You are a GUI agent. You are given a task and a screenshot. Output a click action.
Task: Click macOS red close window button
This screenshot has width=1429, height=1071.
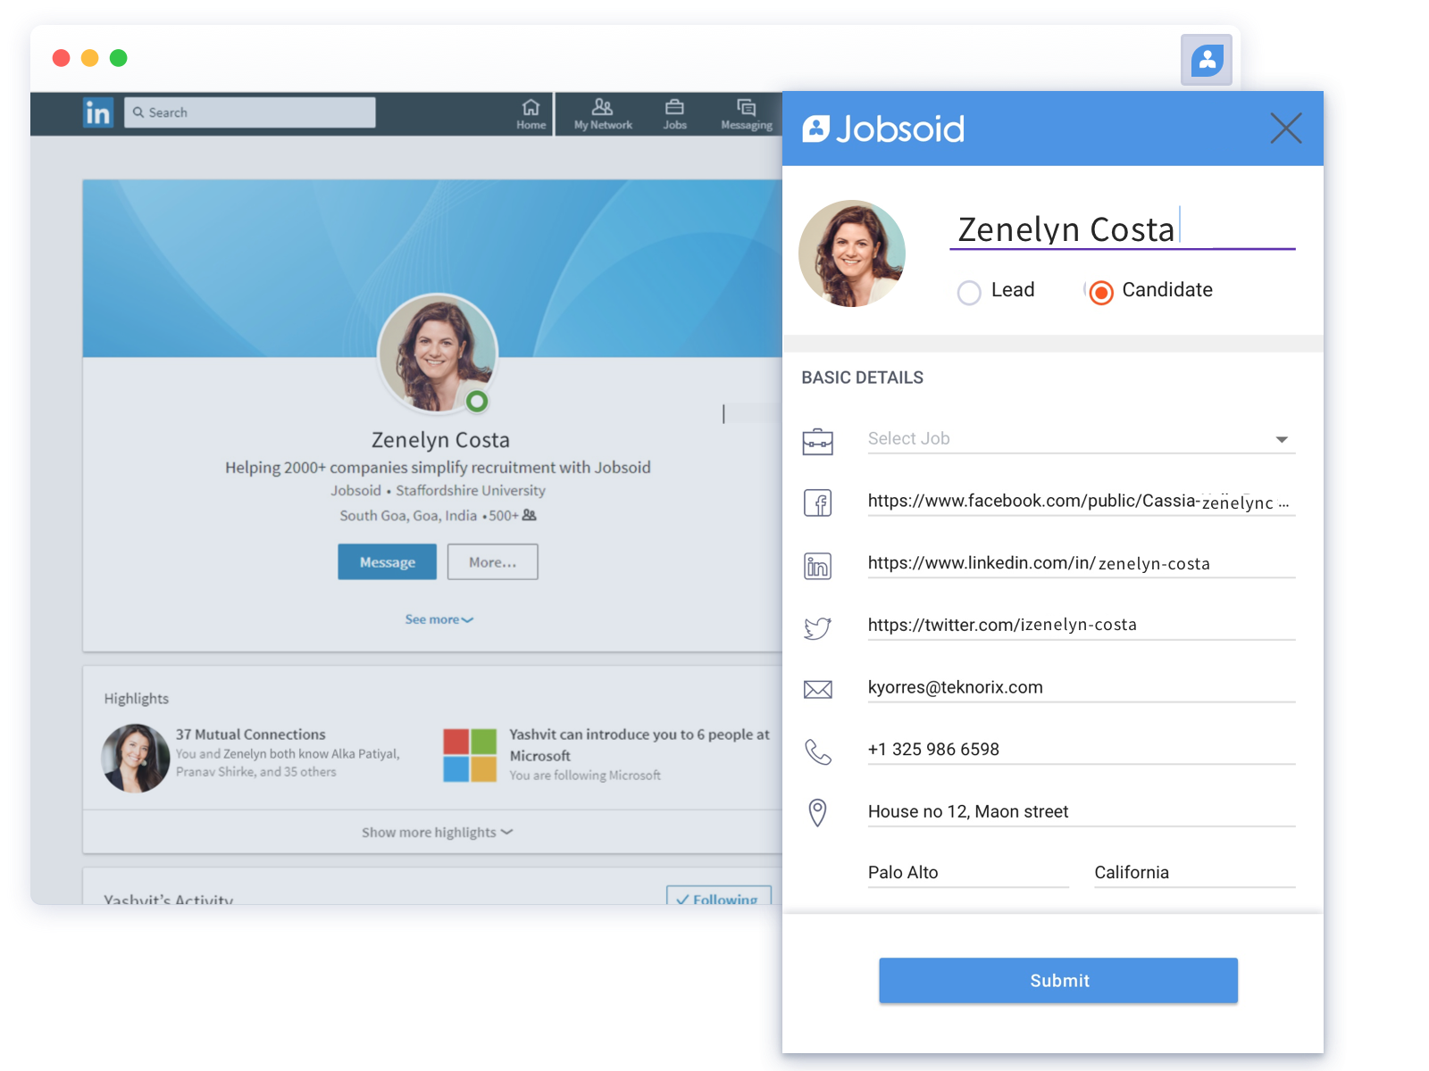(x=62, y=58)
